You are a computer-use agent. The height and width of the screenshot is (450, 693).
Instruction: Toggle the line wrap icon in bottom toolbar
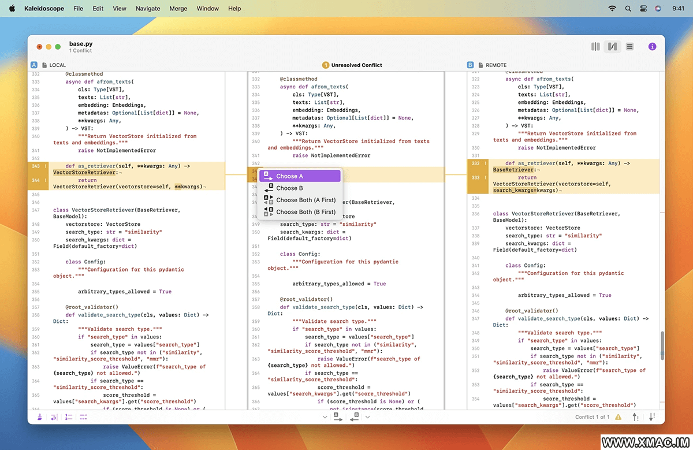pos(54,416)
